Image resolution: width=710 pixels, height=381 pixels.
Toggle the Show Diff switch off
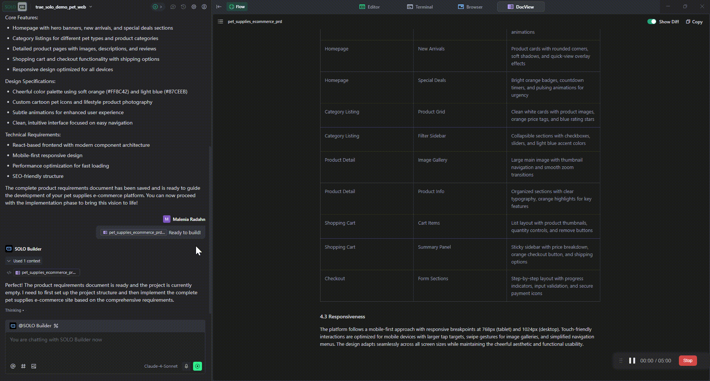651,21
